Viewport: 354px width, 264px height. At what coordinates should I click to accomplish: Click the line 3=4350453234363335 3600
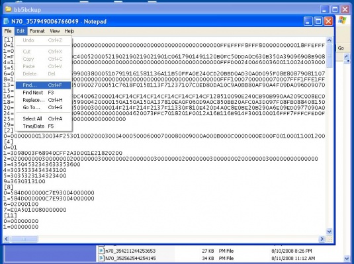[x=42, y=164]
